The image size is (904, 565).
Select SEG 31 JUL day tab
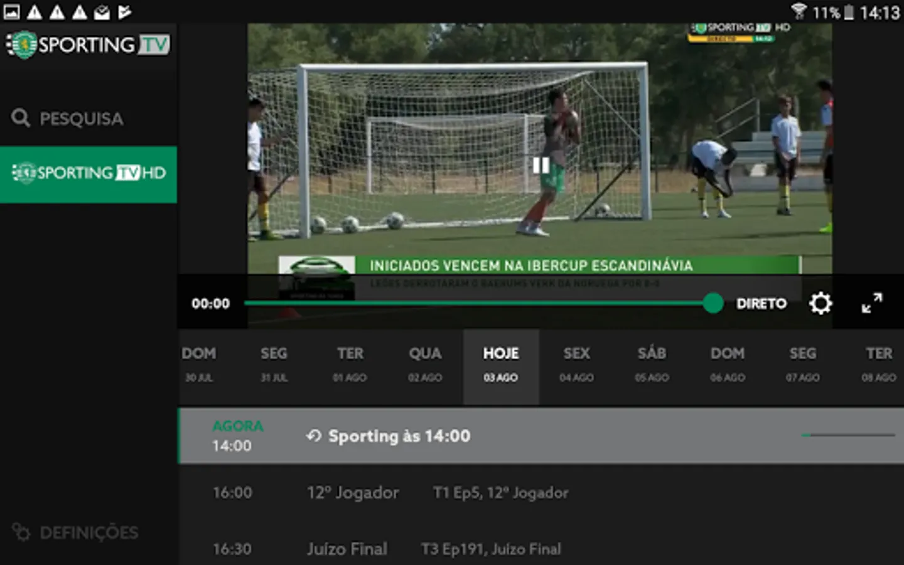coord(274,367)
